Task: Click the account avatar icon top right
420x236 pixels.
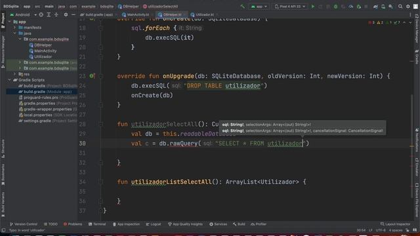Action: click(415, 6)
